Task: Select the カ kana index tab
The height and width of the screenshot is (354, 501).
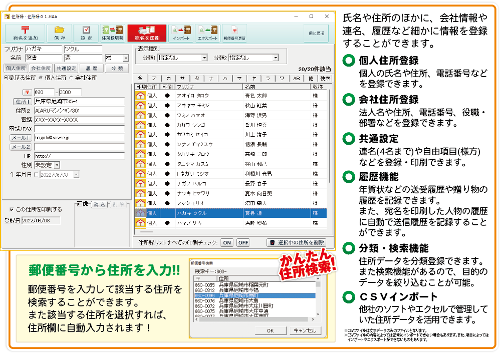Action: tap(168, 78)
